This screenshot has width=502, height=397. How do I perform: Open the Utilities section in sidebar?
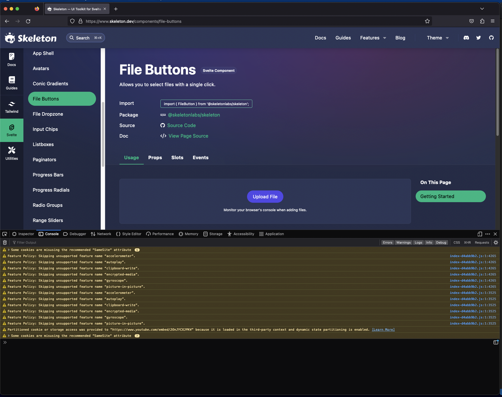12,154
